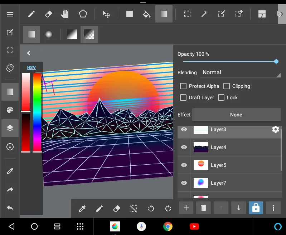Select the Brush pen tool in top toolbar

click(31, 14)
